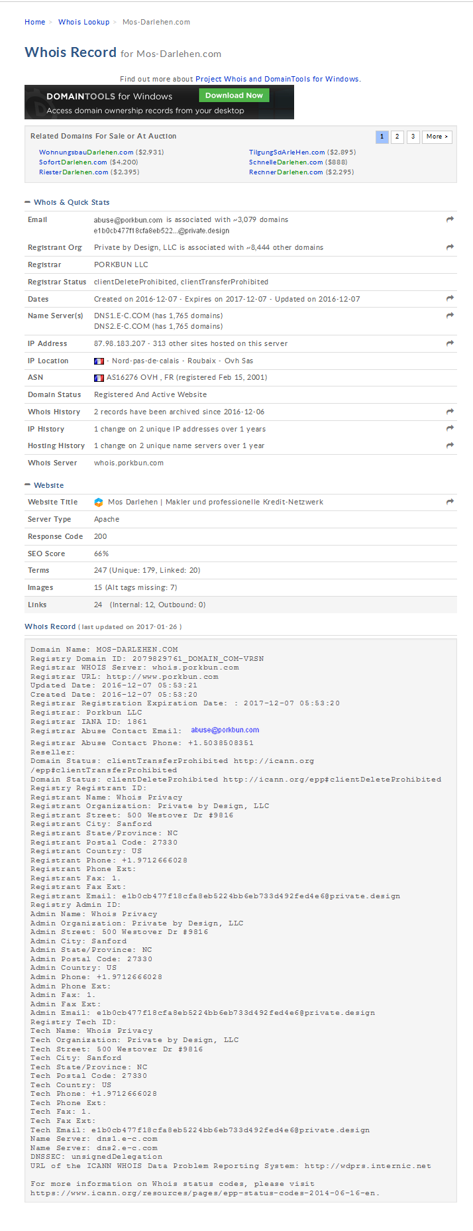Click the Mos-Darlehen.com breadcrumb text

[x=156, y=22]
